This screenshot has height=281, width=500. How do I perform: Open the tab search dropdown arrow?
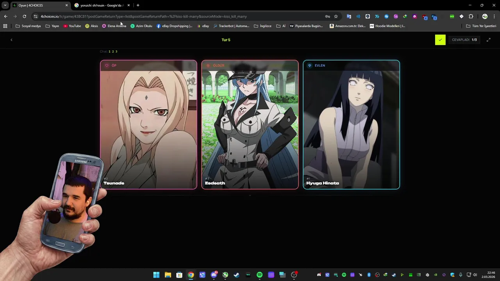[x=5, y=5]
